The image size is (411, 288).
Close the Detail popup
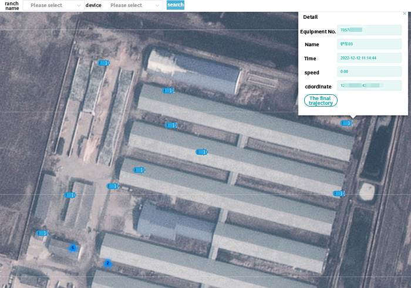(404, 13)
